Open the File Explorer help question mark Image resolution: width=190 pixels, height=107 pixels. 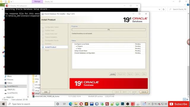pyautogui.click(x=188, y=5)
